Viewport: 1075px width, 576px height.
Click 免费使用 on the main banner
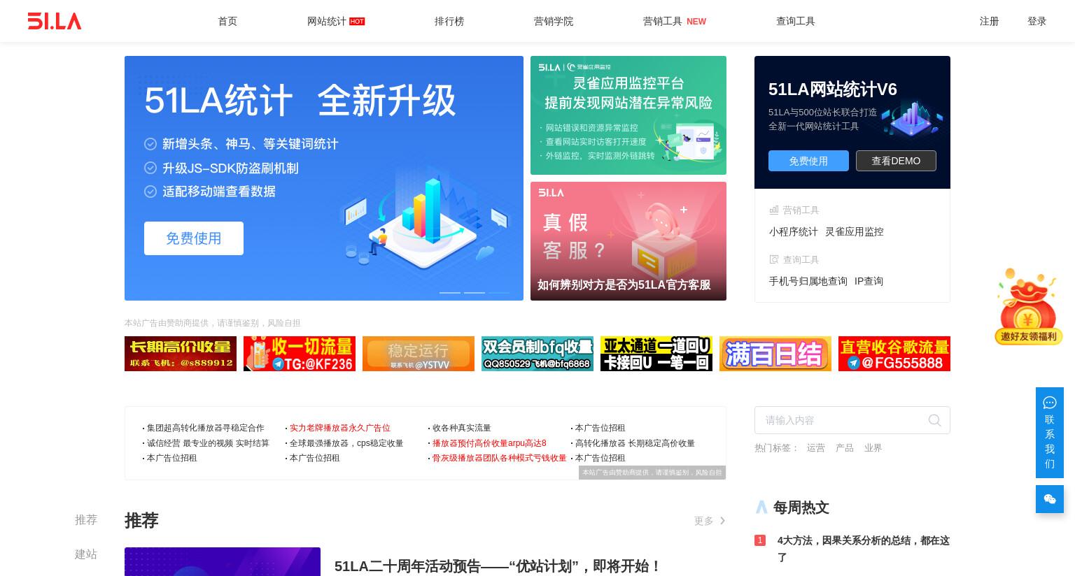pyautogui.click(x=194, y=238)
